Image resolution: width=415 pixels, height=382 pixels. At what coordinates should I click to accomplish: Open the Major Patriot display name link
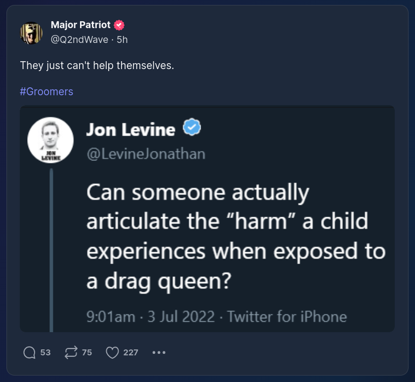point(81,26)
